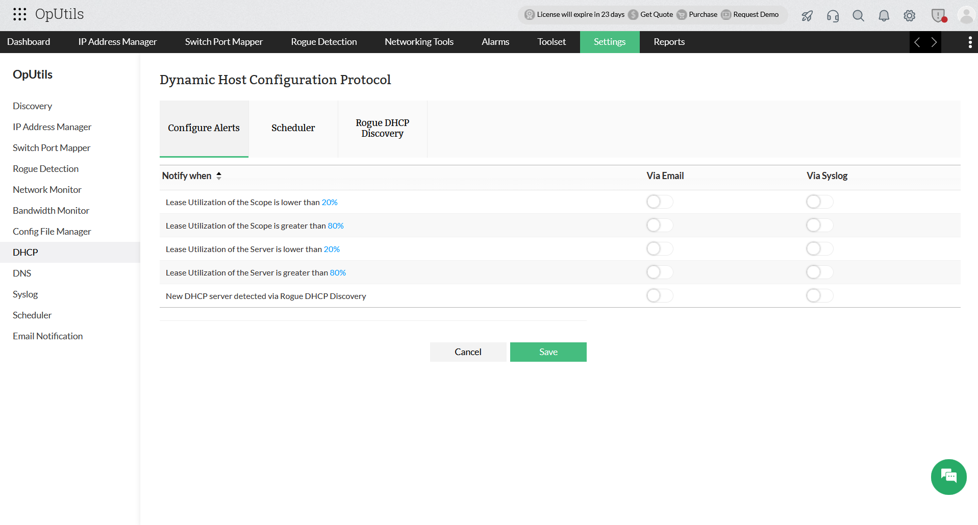Viewport: 978px width, 525px height.
Task: Click the rocket quick start icon
Action: pos(807,16)
